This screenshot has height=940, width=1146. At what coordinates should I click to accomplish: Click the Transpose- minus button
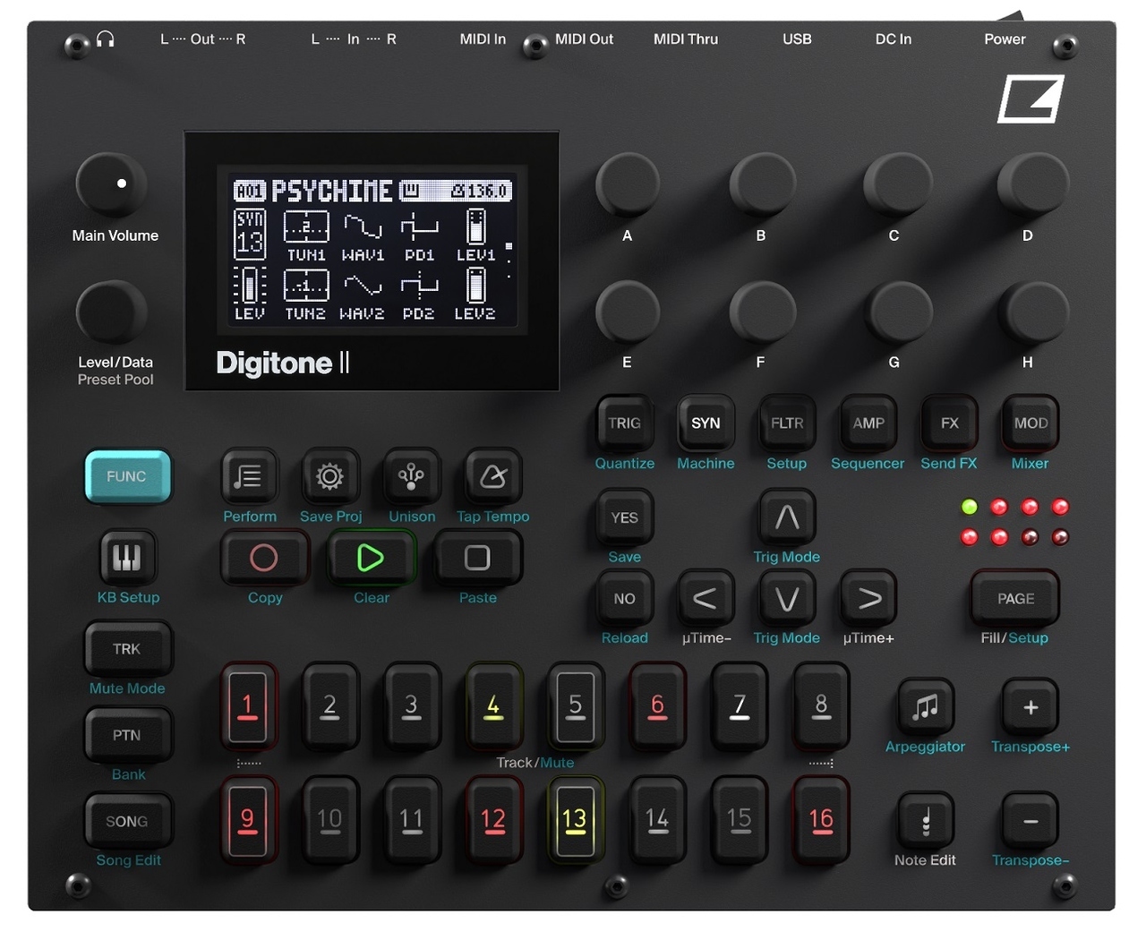[x=1031, y=820]
